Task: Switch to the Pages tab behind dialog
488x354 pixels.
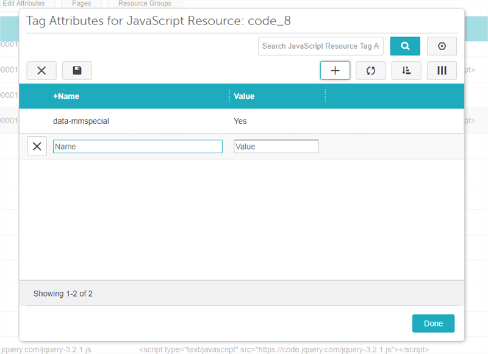Action: [82, 4]
